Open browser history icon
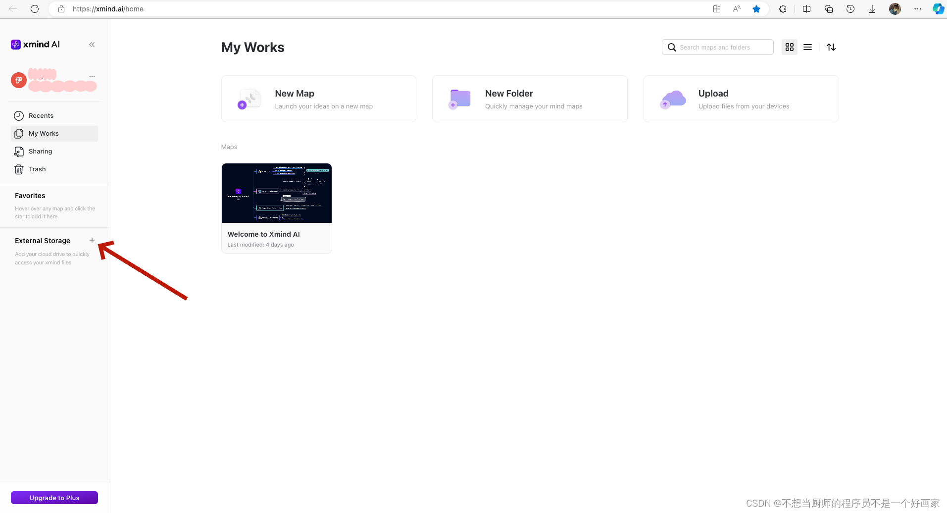This screenshot has width=947, height=513. point(850,9)
